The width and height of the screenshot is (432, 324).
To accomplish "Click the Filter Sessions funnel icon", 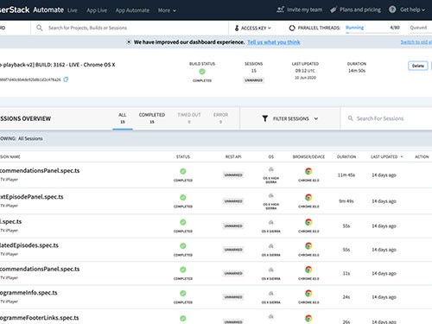I will point(265,118).
